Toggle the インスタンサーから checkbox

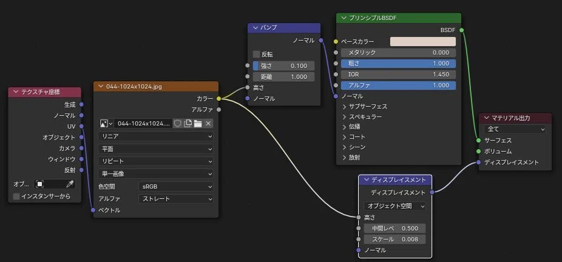click(16, 196)
